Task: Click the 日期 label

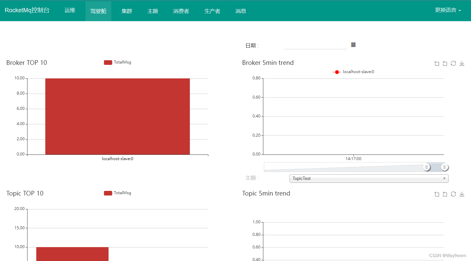Action: pos(252,46)
